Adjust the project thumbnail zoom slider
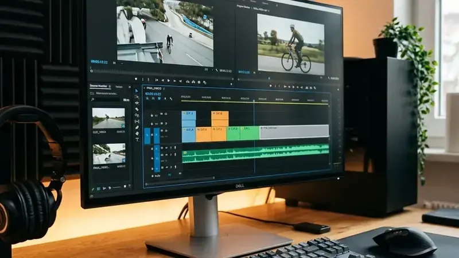This screenshot has width=459, height=258. pyautogui.click(x=117, y=187)
